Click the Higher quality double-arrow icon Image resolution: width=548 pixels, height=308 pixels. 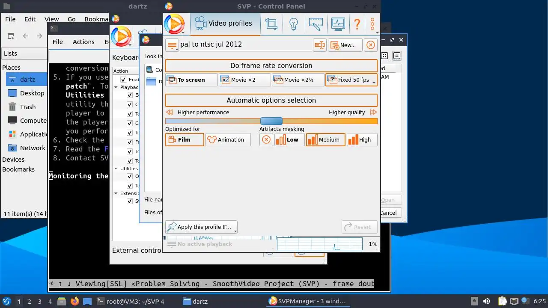pos(373,112)
